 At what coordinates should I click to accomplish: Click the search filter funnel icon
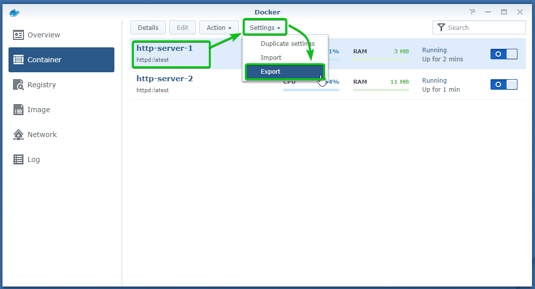click(x=441, y=27)
